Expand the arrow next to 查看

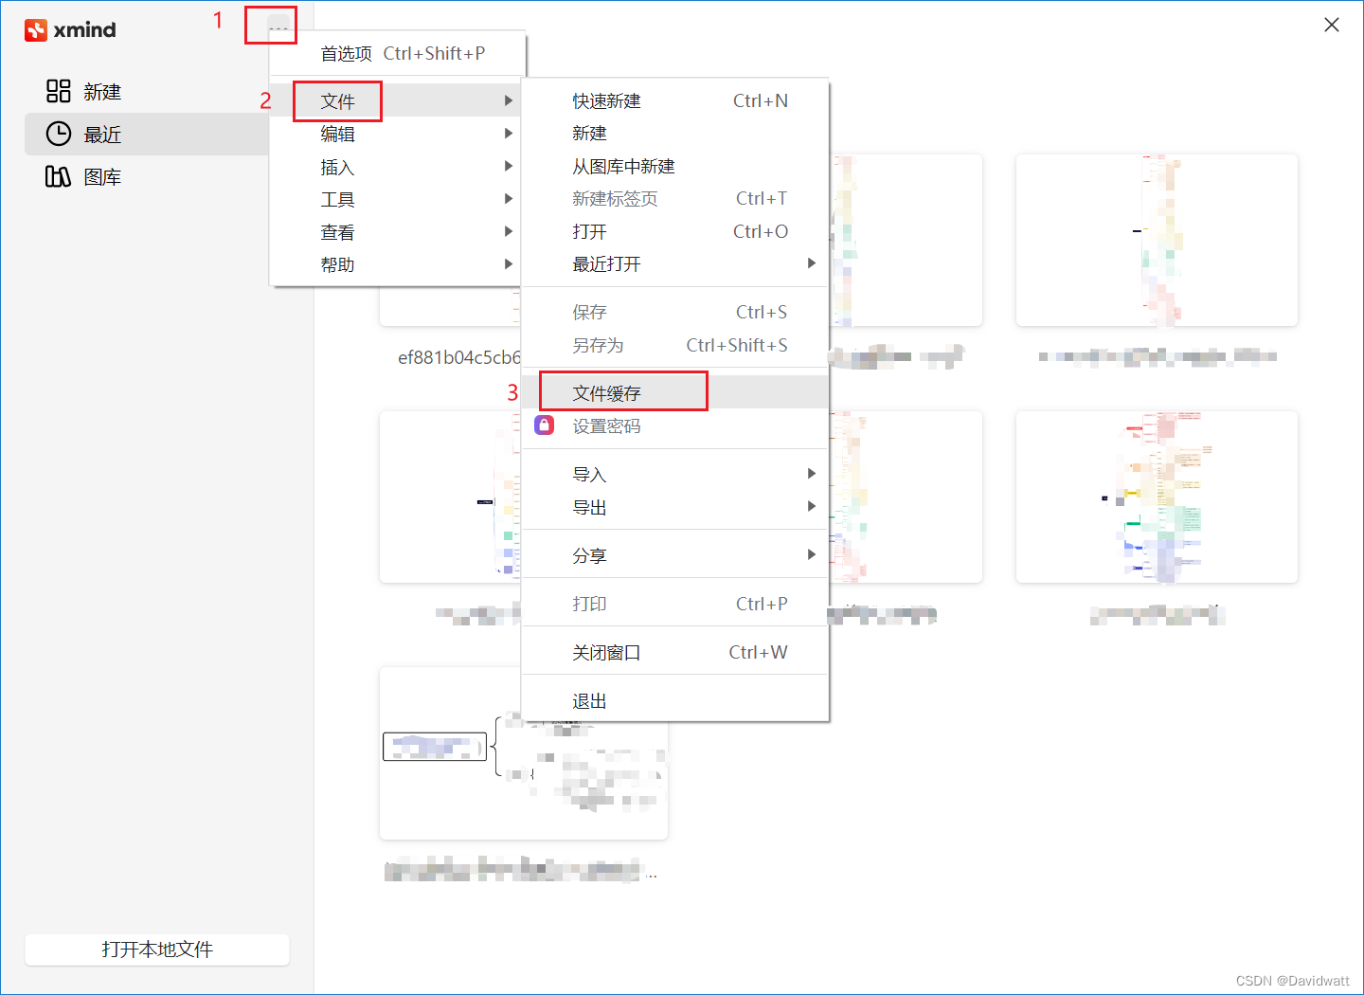[509, 231]
